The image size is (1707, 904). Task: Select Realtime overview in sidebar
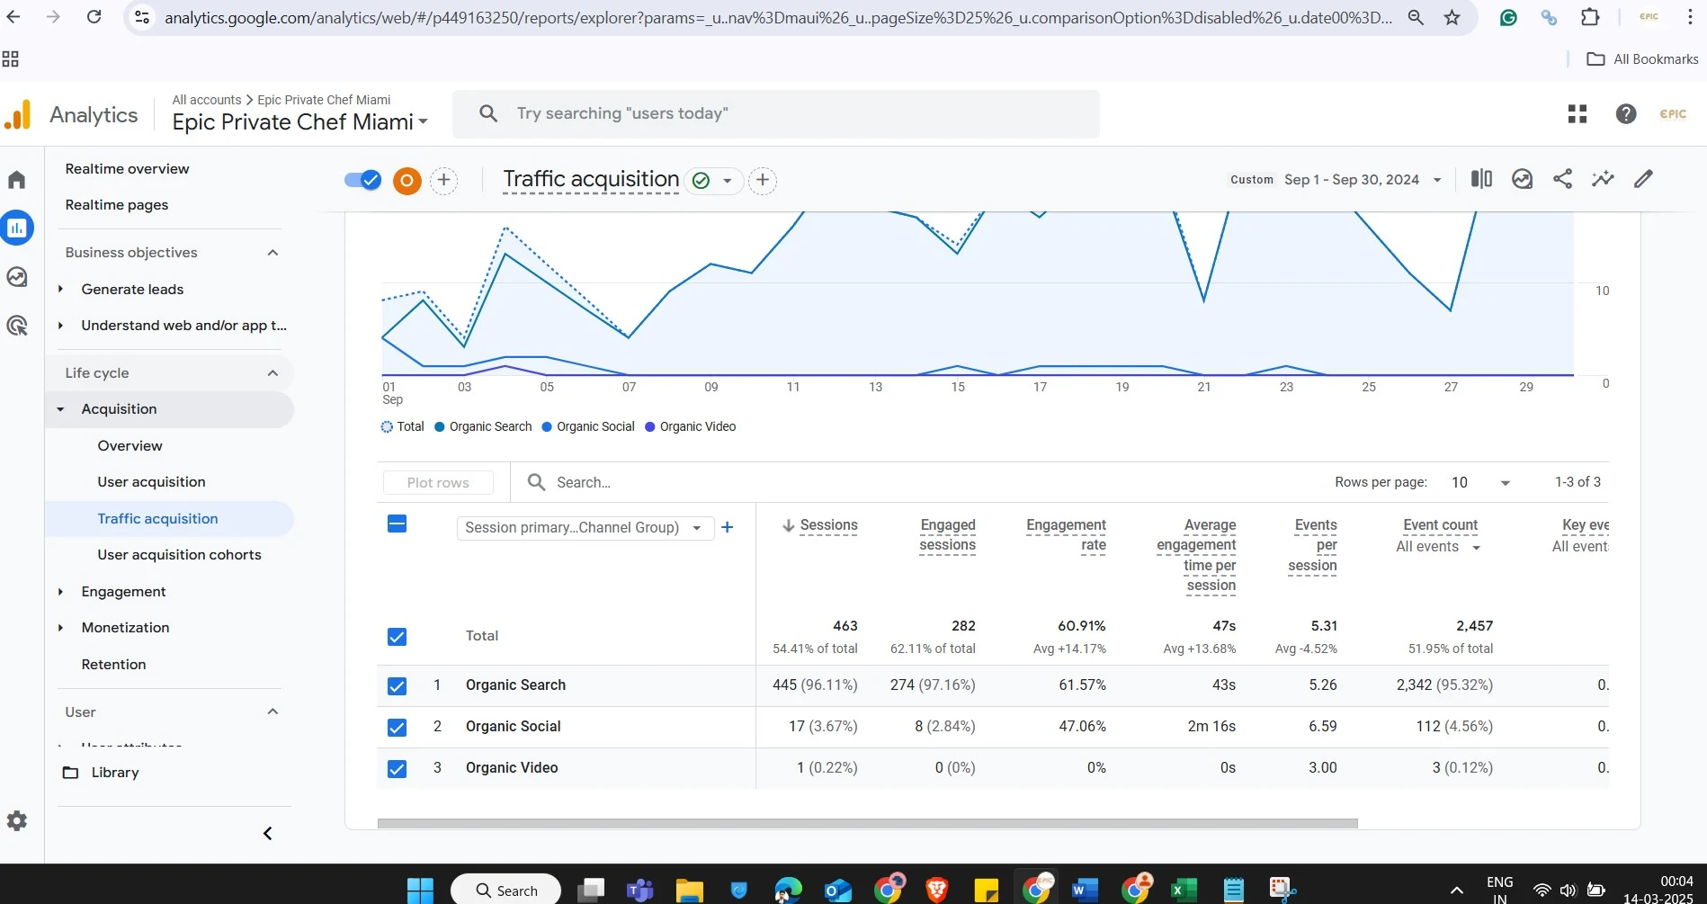[127, 169]
